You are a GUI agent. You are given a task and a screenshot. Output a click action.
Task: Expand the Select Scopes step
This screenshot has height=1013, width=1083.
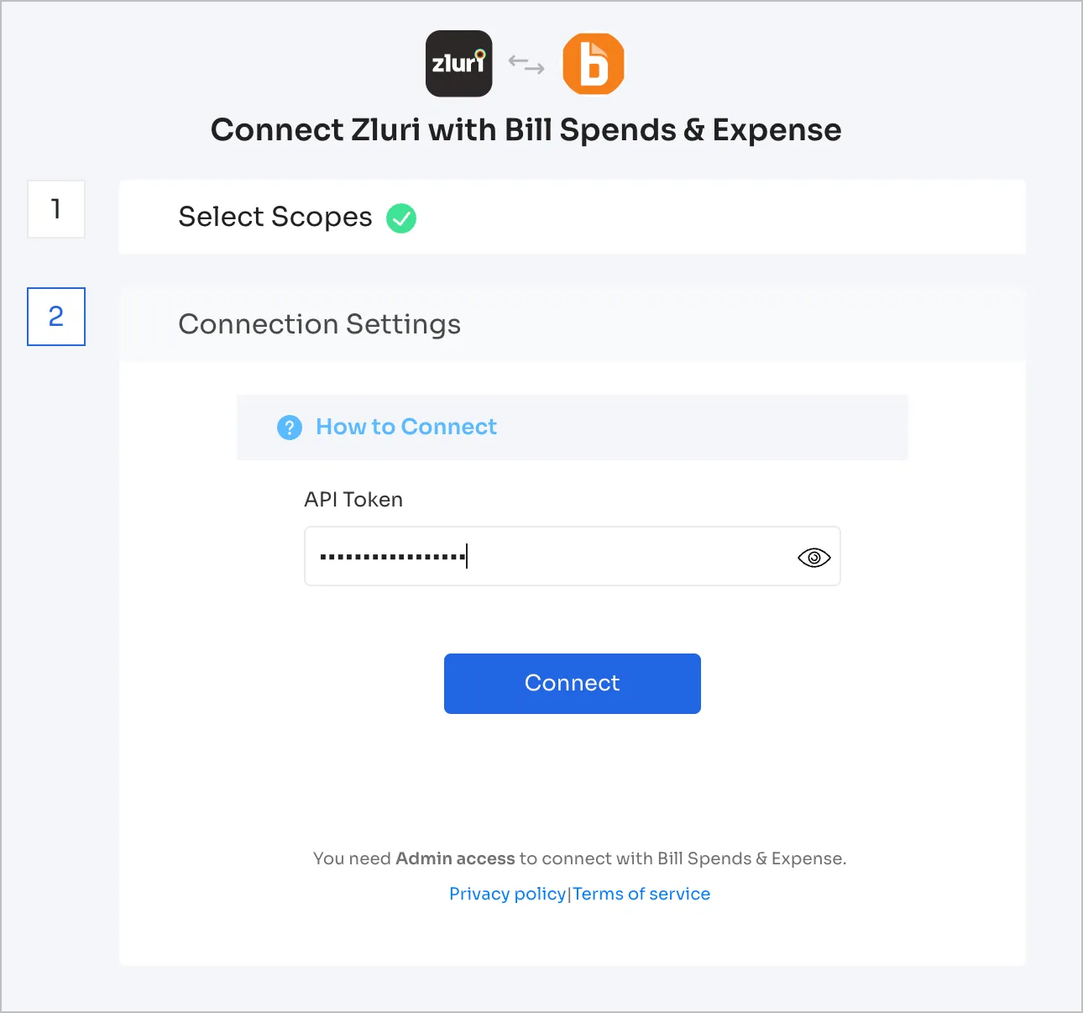click(573, 217)
